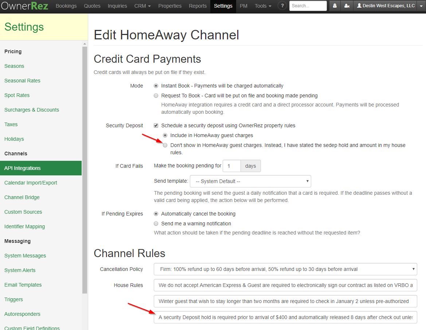Screen dimensions: 426x330
Task: Click the sidebar scrollbar up arrow
Action: 85,43
